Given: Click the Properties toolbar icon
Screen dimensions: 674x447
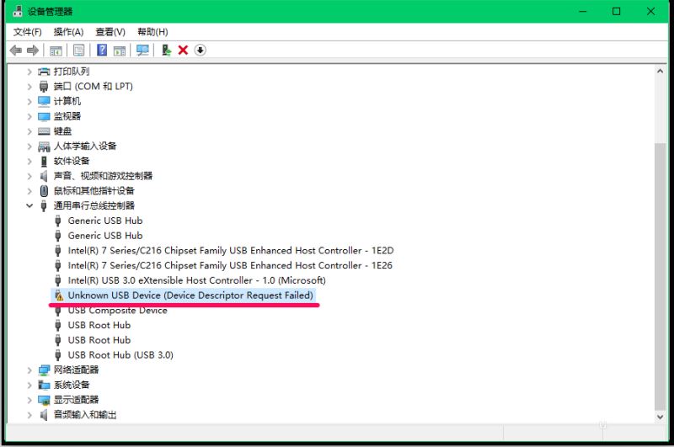Looking at the screenshot, I should point(78,51).
